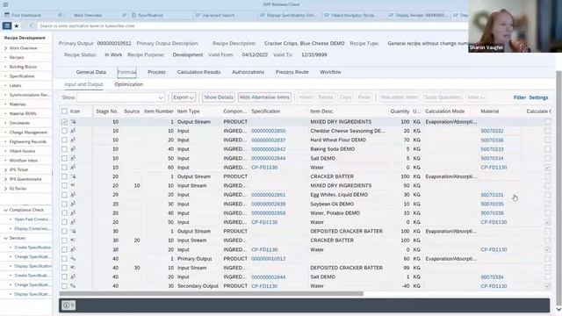This screenshot has width=562, height=316.
Task: Open the hamburger menu at top left
Action: click(5, 4)
